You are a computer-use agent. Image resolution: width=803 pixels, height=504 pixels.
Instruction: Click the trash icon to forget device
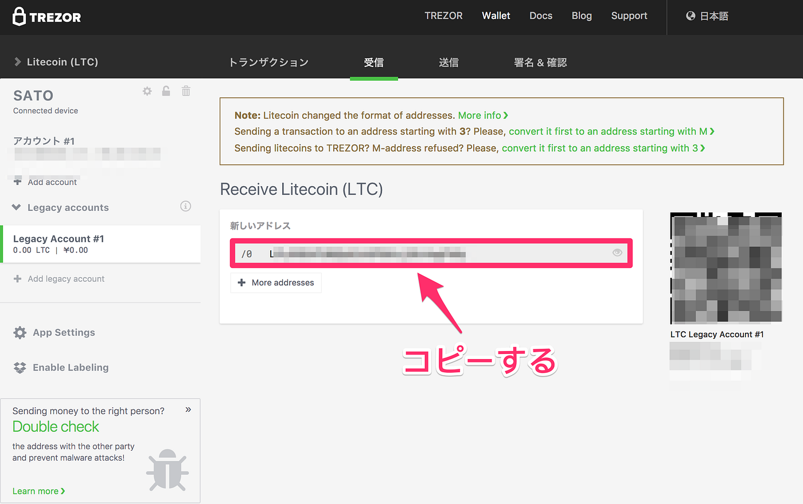click(186, 90)
